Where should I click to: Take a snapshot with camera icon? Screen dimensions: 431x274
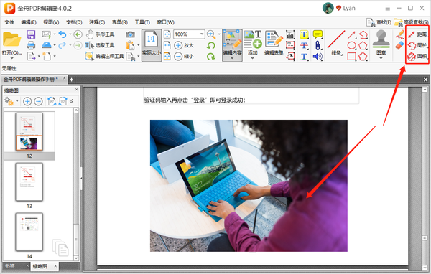point(131,34)
